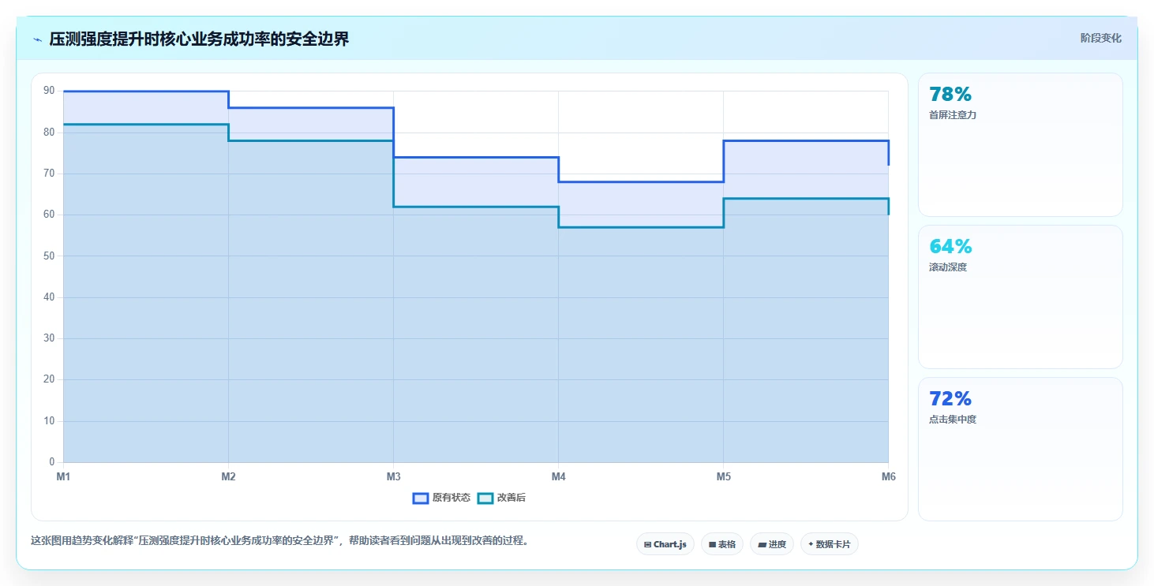Click the M1 axis label
1154x586 pixels.
pos(63,476)
